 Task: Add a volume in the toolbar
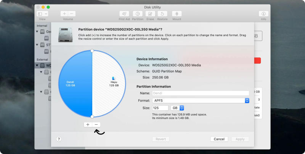[x=64, y=14]
